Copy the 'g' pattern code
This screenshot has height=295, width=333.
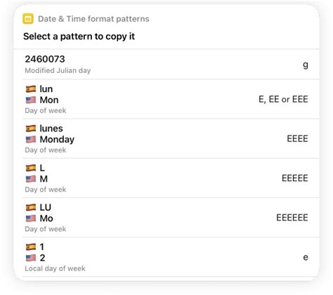coord(306,65)
